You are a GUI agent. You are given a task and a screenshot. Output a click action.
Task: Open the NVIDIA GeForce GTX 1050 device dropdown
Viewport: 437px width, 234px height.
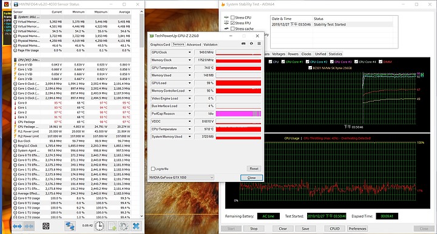(181, 178)
